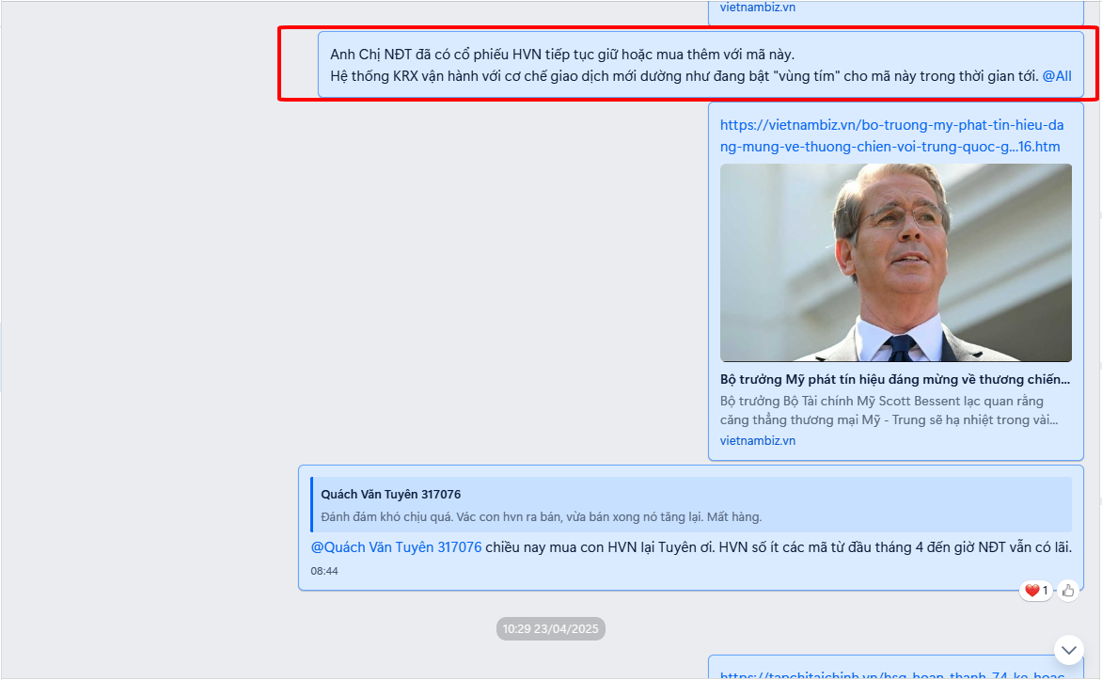Click the @Quách Văn Tuyên 317076 mention

397,547
